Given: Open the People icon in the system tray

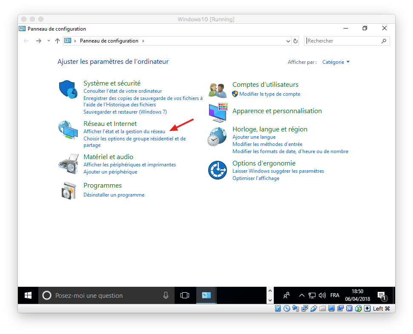Looking at the screenshot, I should pyautogui.click(x=287, y=295).
